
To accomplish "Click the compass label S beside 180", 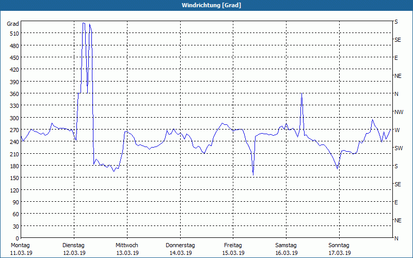I will (x=396, y=166).
